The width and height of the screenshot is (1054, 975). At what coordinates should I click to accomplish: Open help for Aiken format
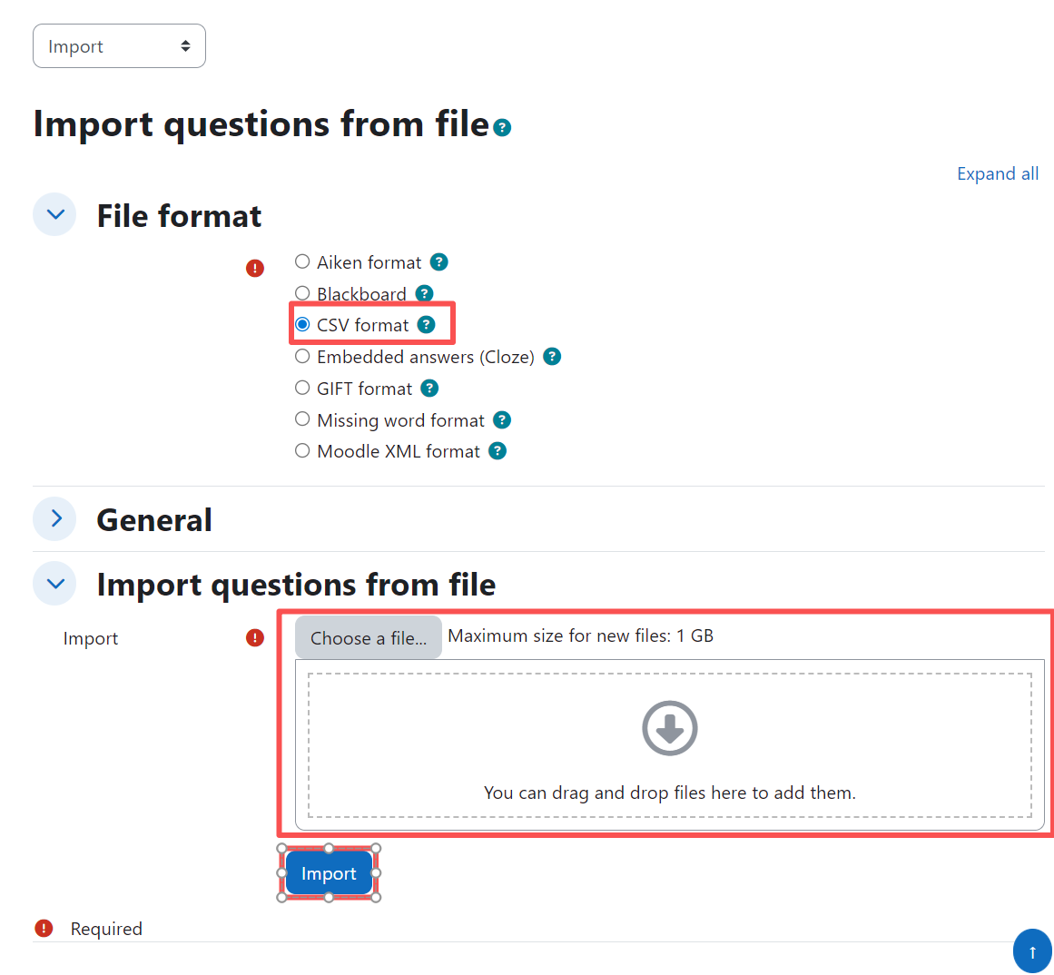438,261
